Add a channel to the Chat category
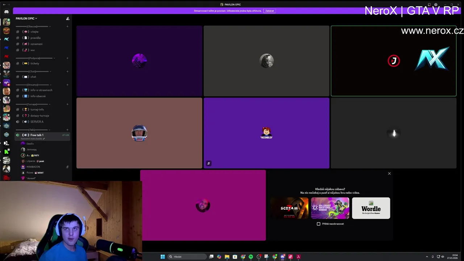 point(67,71)
